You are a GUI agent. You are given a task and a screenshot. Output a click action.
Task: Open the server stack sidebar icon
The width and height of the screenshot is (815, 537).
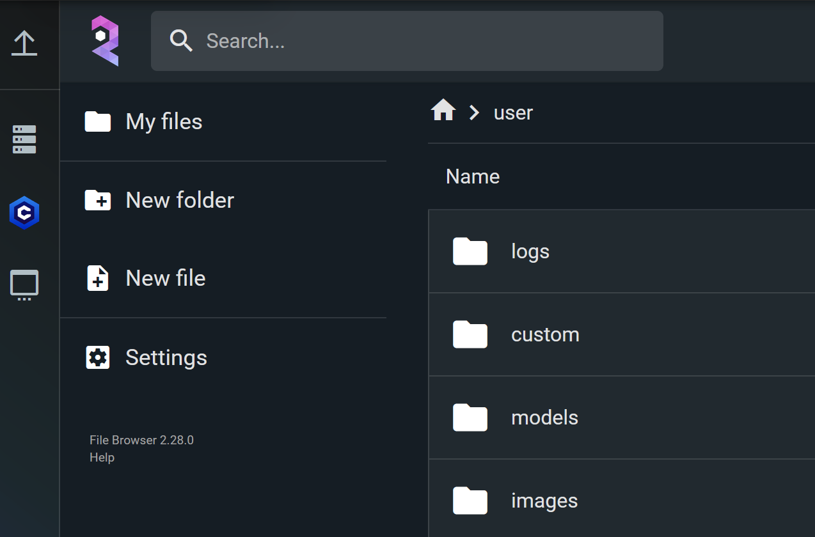[x=24, y=139]
